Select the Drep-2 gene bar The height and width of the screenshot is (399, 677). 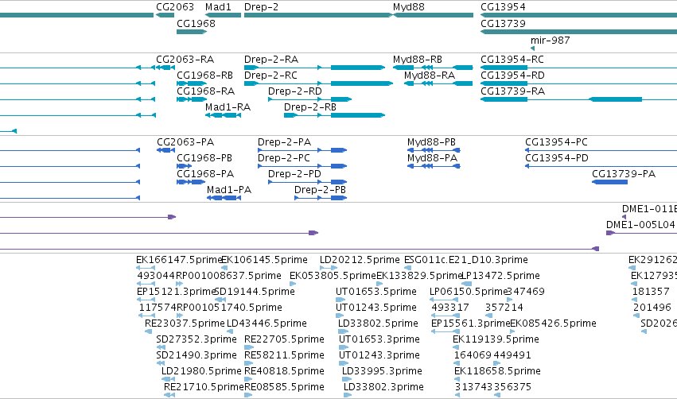tap(317, 15)
